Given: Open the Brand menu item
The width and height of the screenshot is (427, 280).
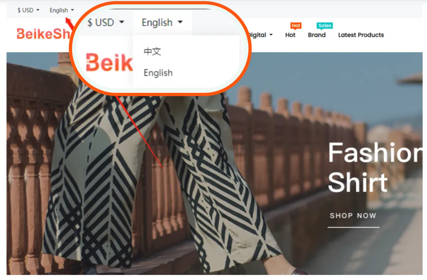Looking at the screenshot, I should click(x=317, y=35).
